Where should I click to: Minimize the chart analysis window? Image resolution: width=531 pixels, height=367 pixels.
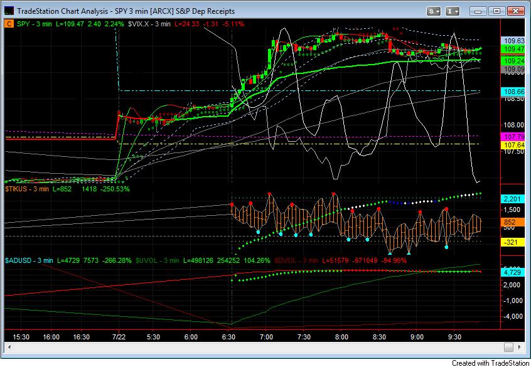pos(478,11)
